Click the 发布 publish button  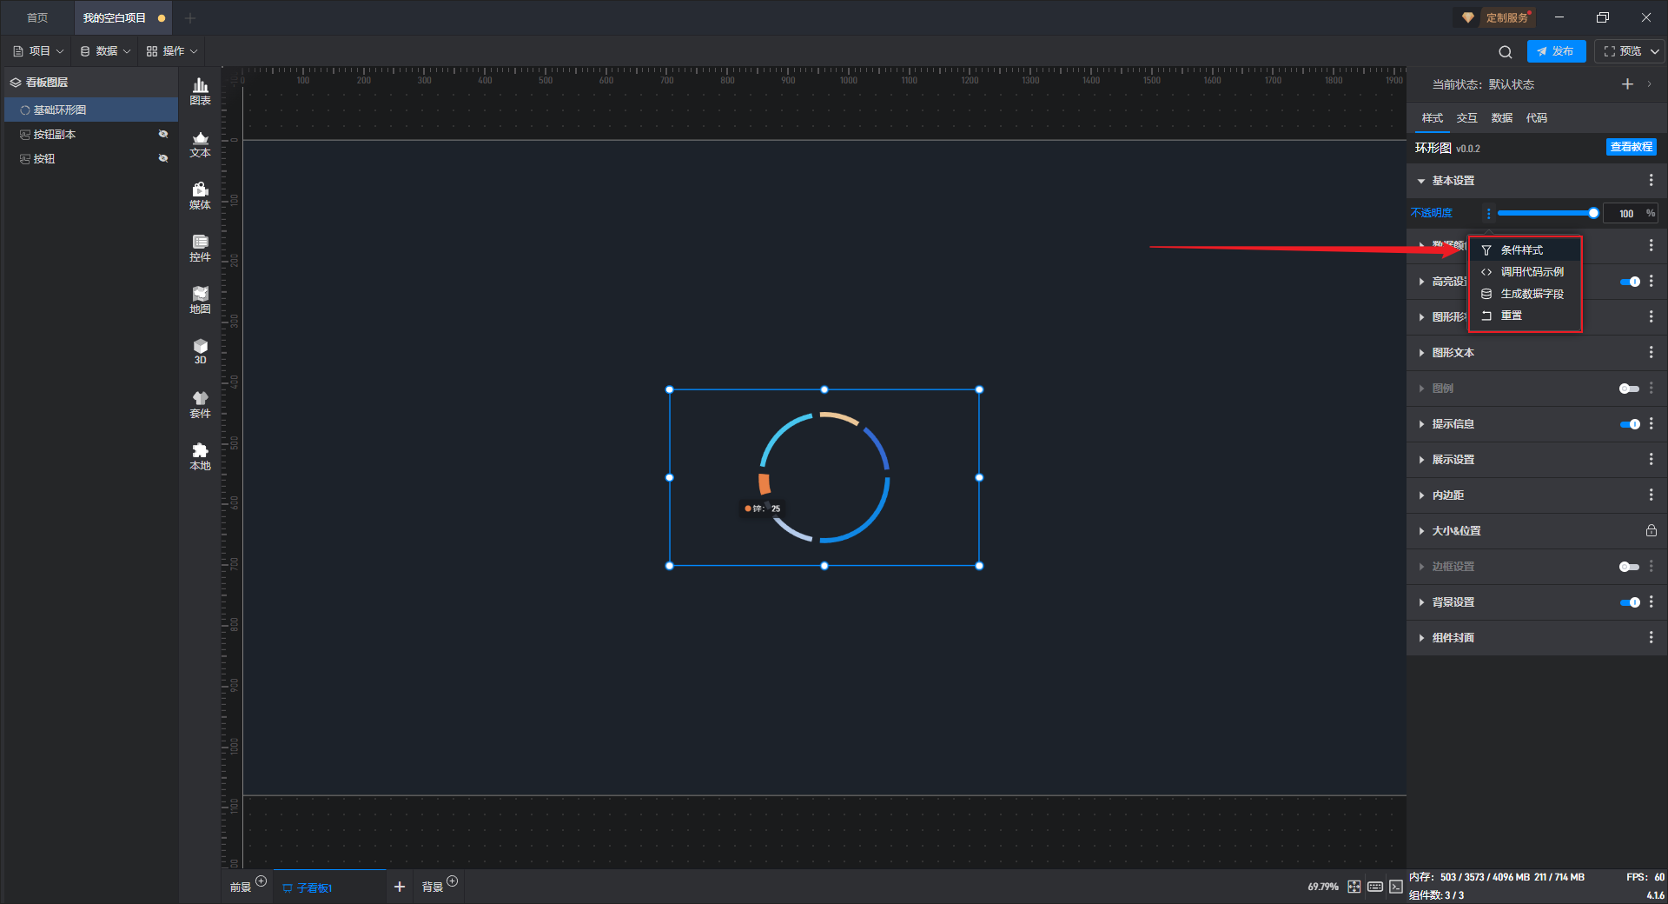coord(1555,51)
